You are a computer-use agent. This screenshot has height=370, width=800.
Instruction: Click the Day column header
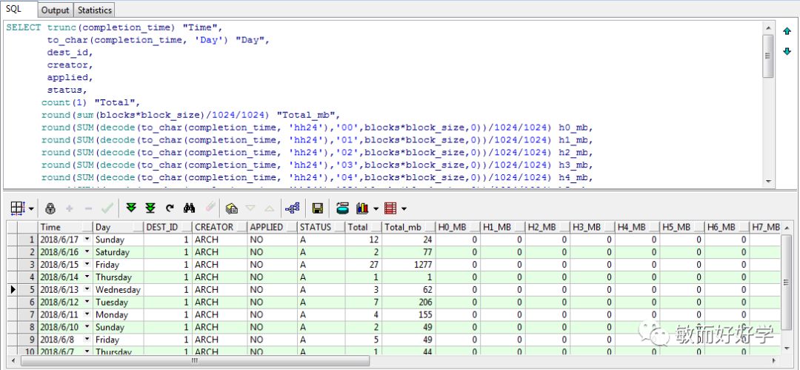(119, 227)
